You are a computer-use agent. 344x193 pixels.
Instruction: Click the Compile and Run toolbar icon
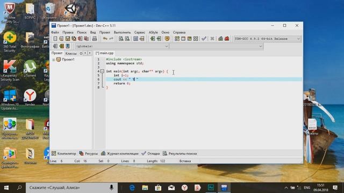coord(189,39)
